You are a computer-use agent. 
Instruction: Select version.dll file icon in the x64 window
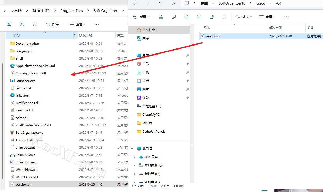point(202,36)
